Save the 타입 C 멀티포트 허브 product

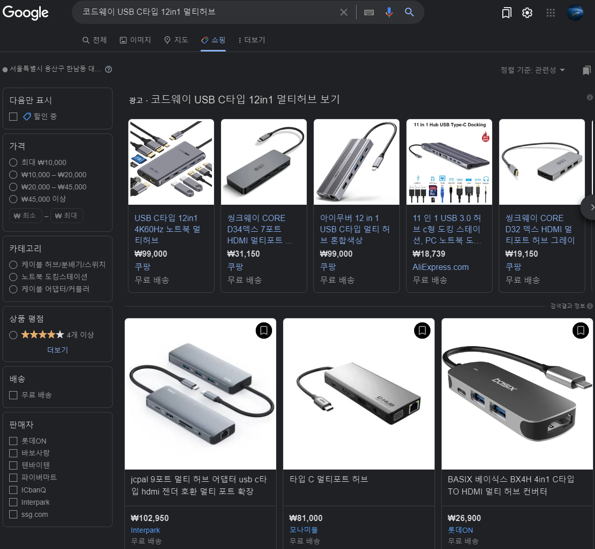(x=422, y=331)
